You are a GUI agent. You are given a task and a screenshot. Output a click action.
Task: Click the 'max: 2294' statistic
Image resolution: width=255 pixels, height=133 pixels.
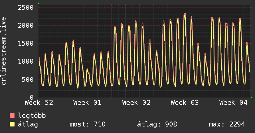tap(227, 124)
